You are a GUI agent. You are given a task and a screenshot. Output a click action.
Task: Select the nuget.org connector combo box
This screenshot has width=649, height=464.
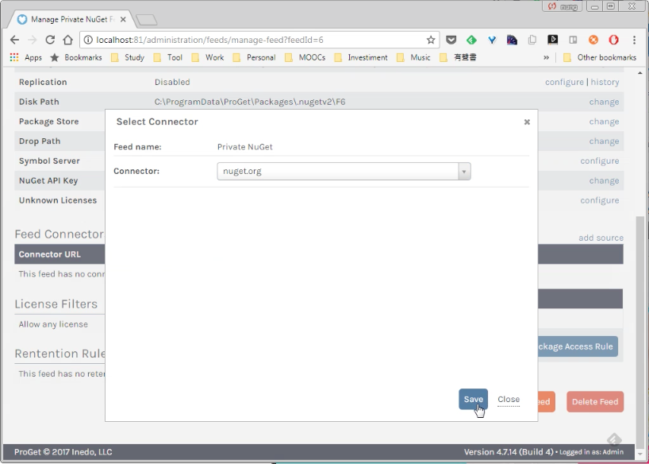(344, 172)
